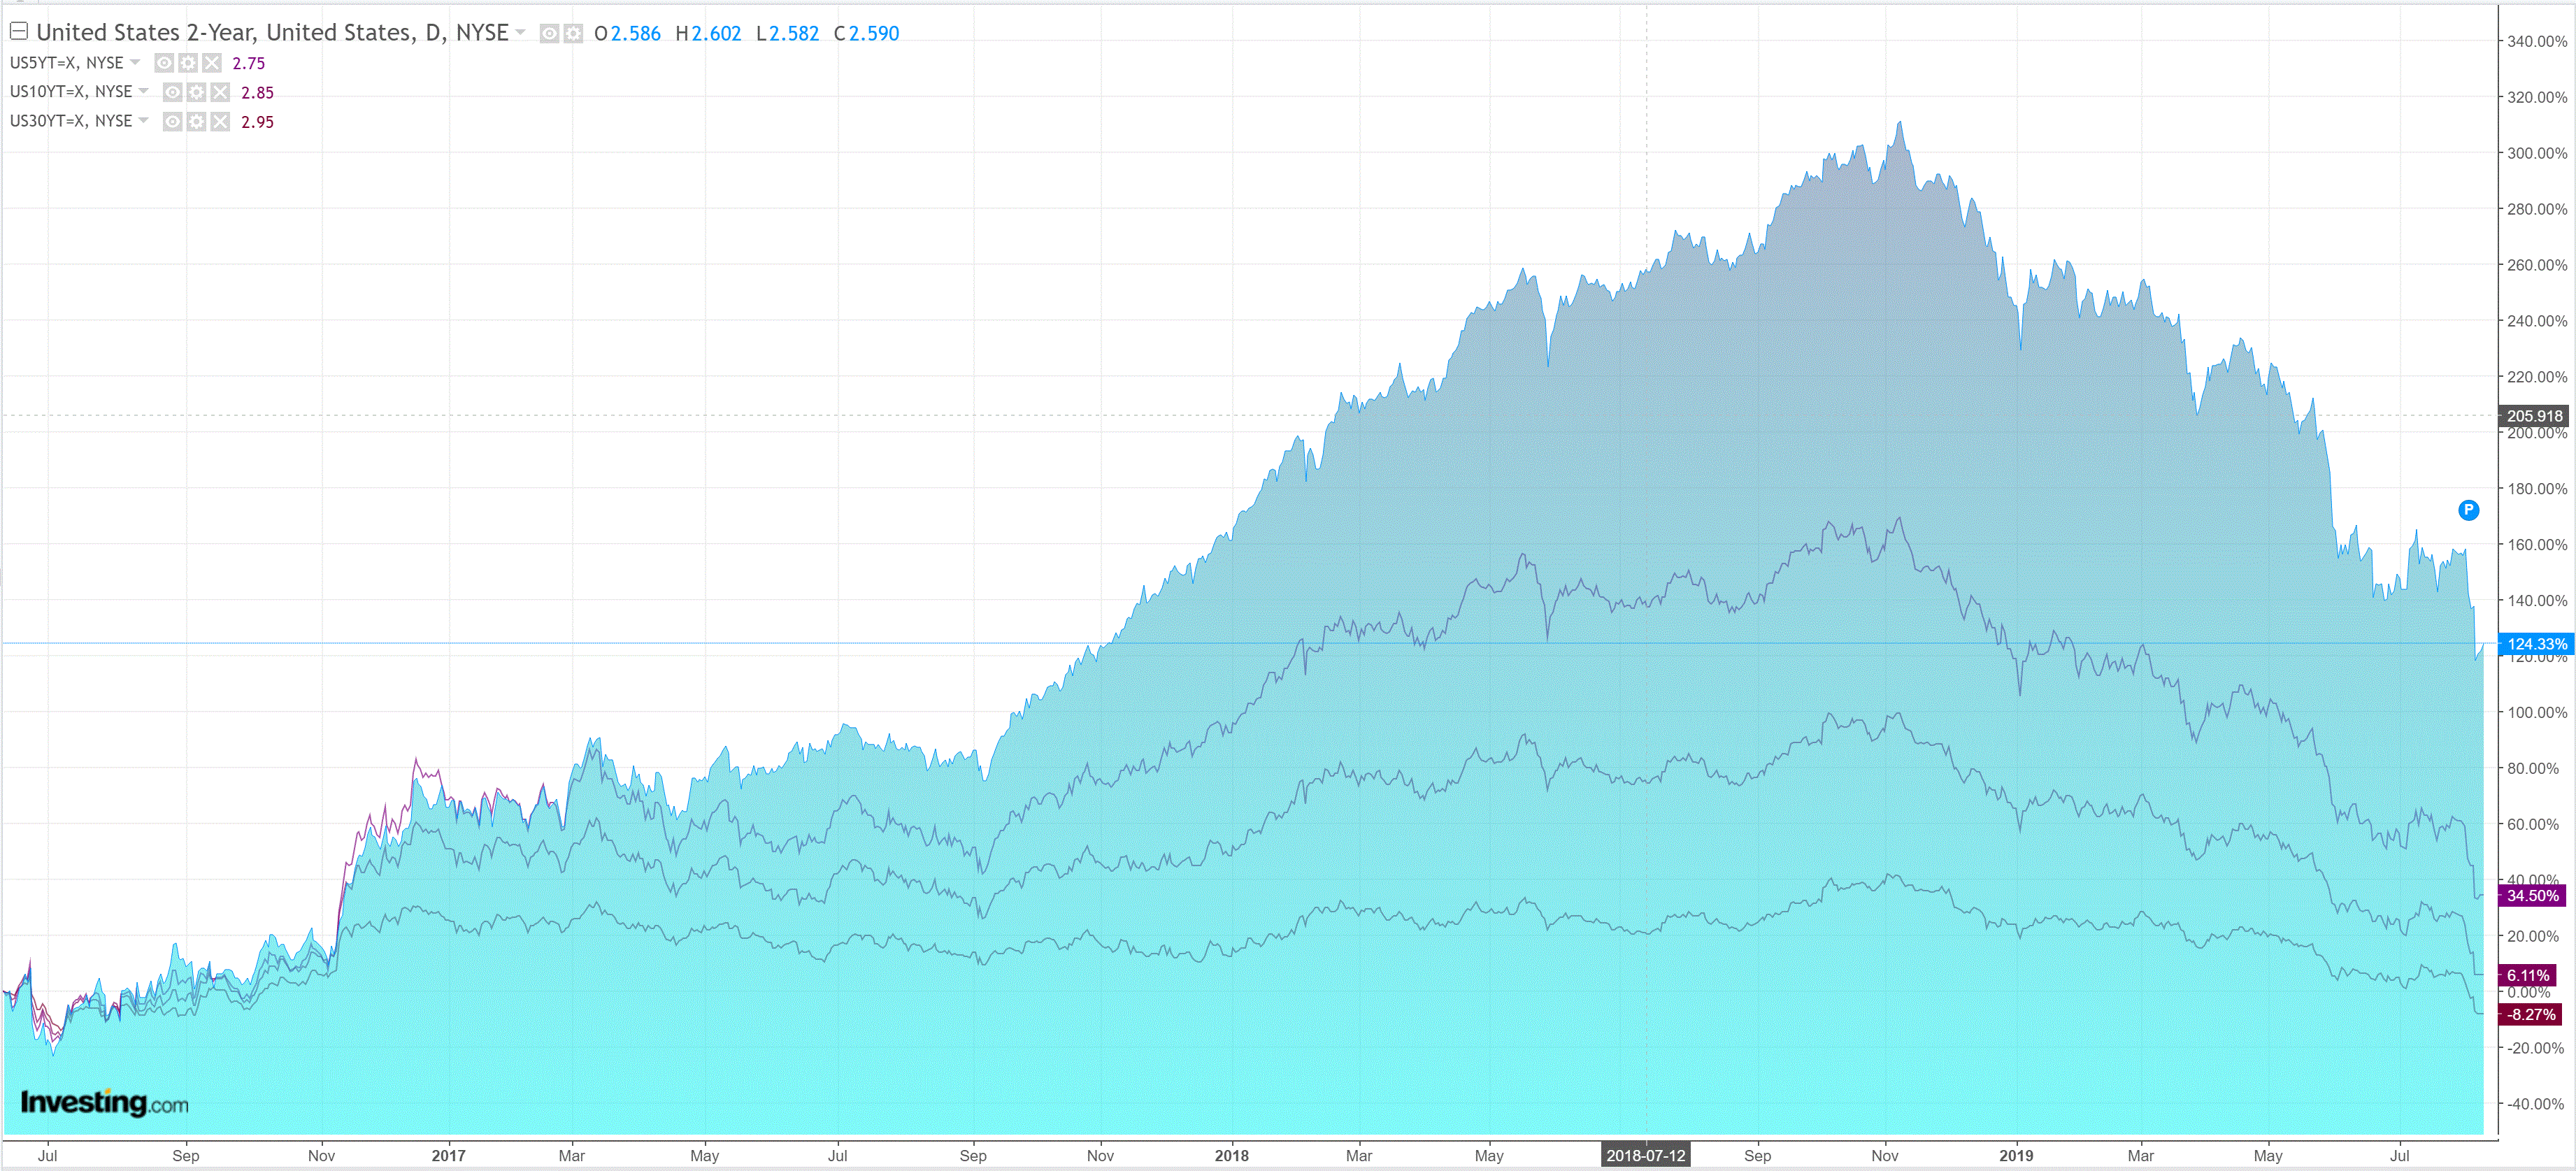Open United States 2-Year symbol dropdown arrow
Image resolution: width=2576 pixels, height=1171 pixels.
coord(520,32)
